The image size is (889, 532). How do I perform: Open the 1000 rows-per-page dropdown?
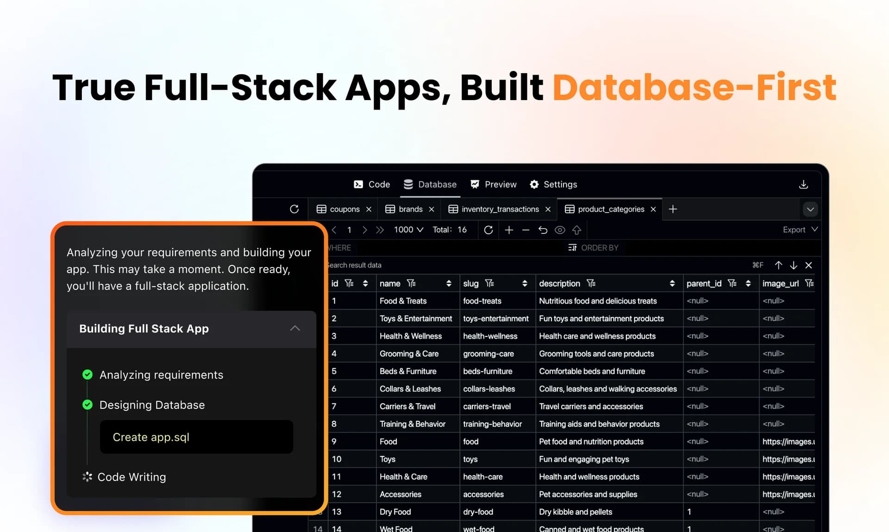pos(408,230)
